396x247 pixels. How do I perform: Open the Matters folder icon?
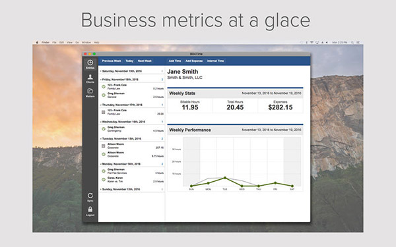[x=90, y=91]
